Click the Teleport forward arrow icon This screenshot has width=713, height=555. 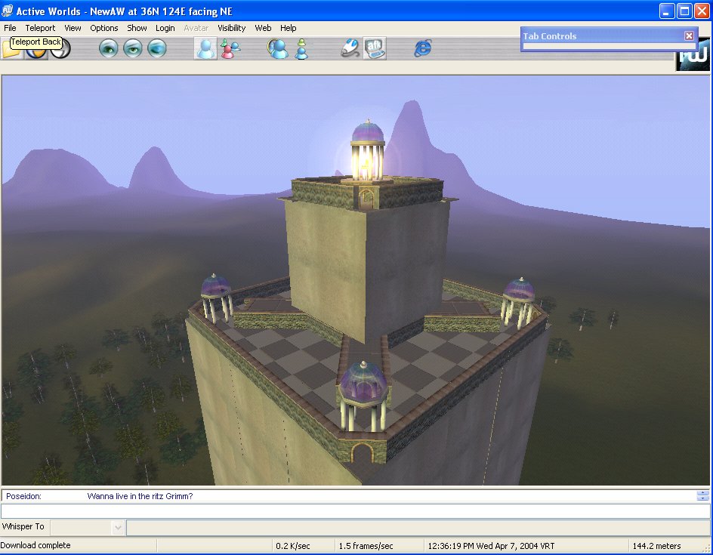click(60, 51)
